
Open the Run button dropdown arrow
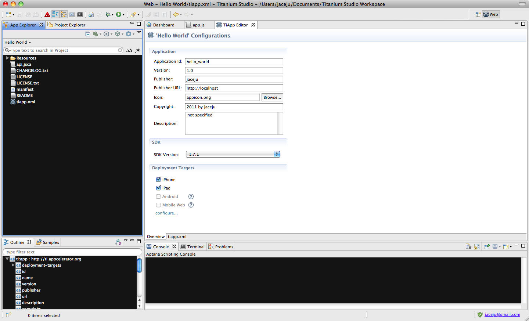pos(123,15)
